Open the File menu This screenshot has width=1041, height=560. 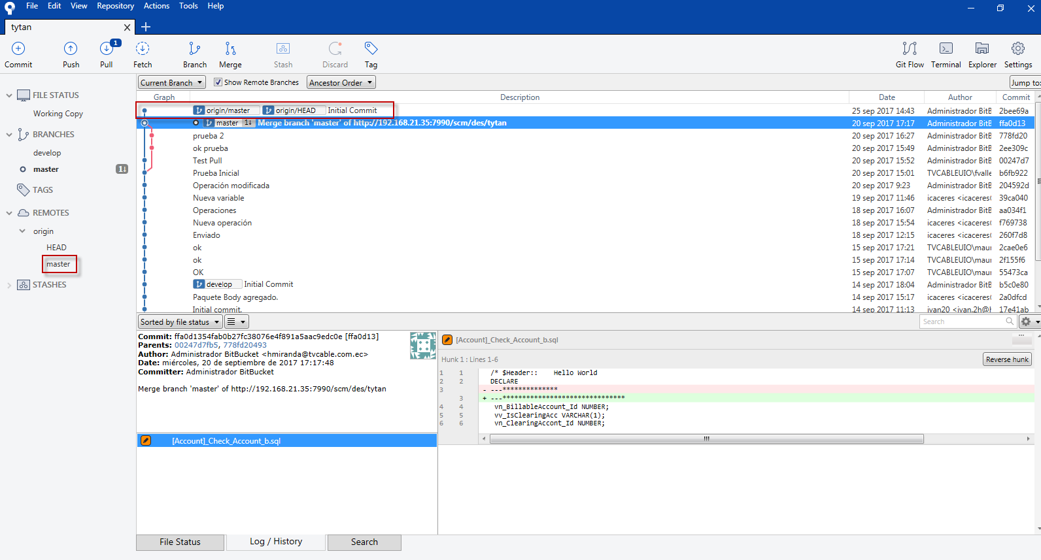[x=32, y=6]
